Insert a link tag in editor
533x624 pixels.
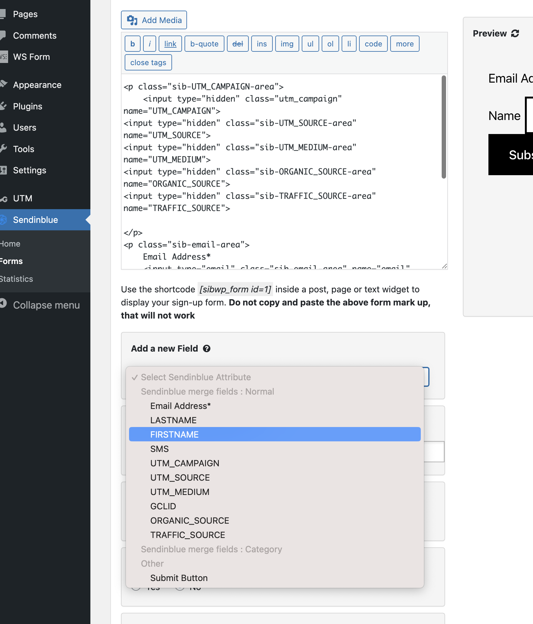170,44
